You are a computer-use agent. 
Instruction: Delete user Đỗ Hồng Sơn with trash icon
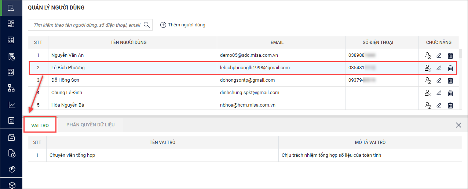pos(450,81)
